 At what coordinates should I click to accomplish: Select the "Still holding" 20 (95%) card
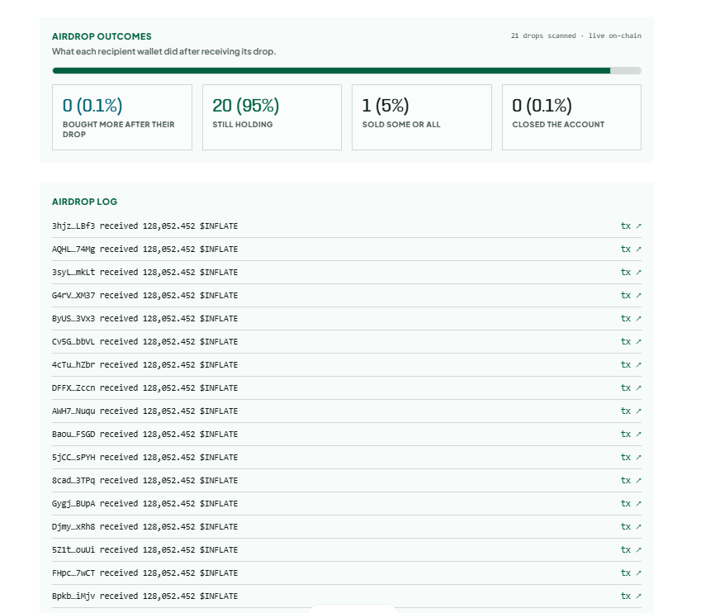tap(272, 117)
